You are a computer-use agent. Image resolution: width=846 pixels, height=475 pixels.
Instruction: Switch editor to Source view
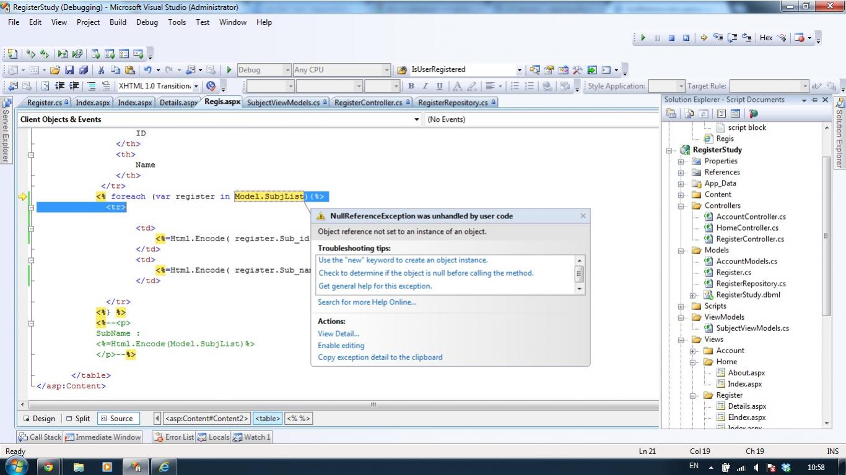tap(117, 418)
